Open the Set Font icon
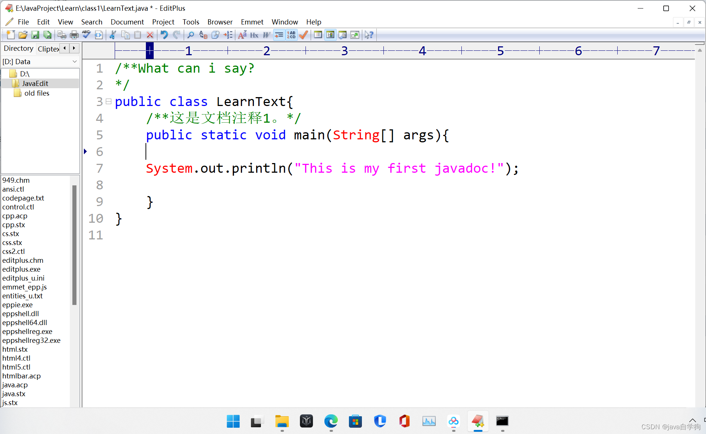This screenshot has height=434, width=706. click(242, 35)
